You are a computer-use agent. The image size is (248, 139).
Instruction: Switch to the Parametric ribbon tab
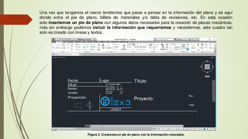pyautogui.click(x=78, y=42)
